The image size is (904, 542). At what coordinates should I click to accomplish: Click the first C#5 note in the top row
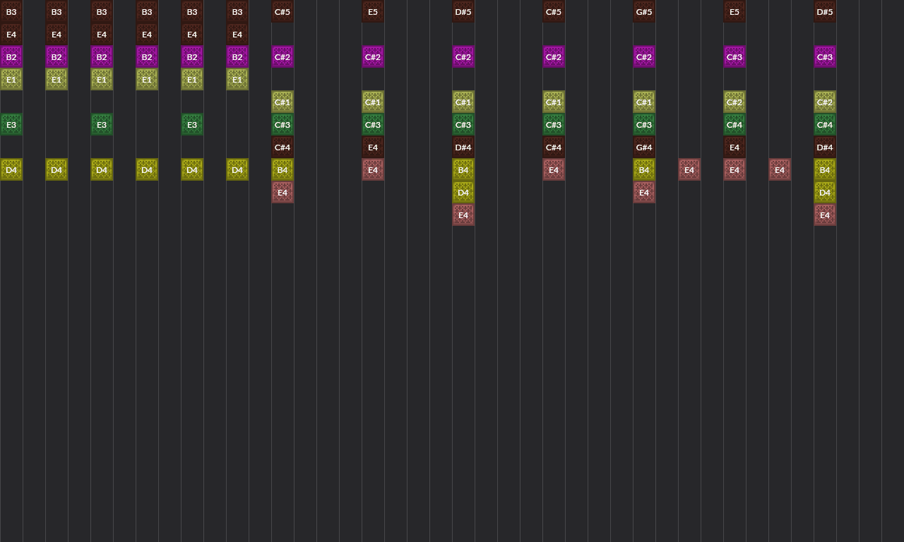tap(282, 11)
